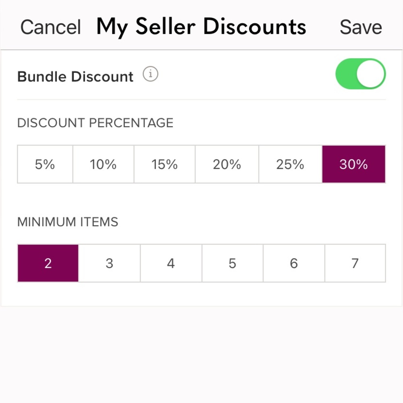The height and width of the screenshot is (403, 403).
Task: Click the Bundle Discount label
Action: (x=75, y=76)
